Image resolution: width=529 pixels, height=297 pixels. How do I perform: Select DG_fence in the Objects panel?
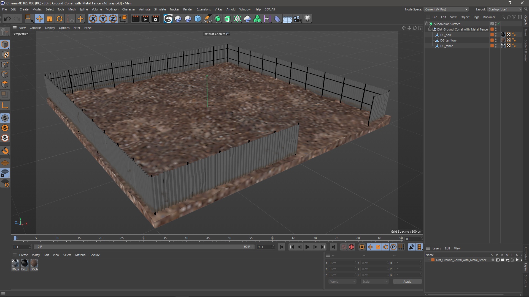(x=446, y=46)
